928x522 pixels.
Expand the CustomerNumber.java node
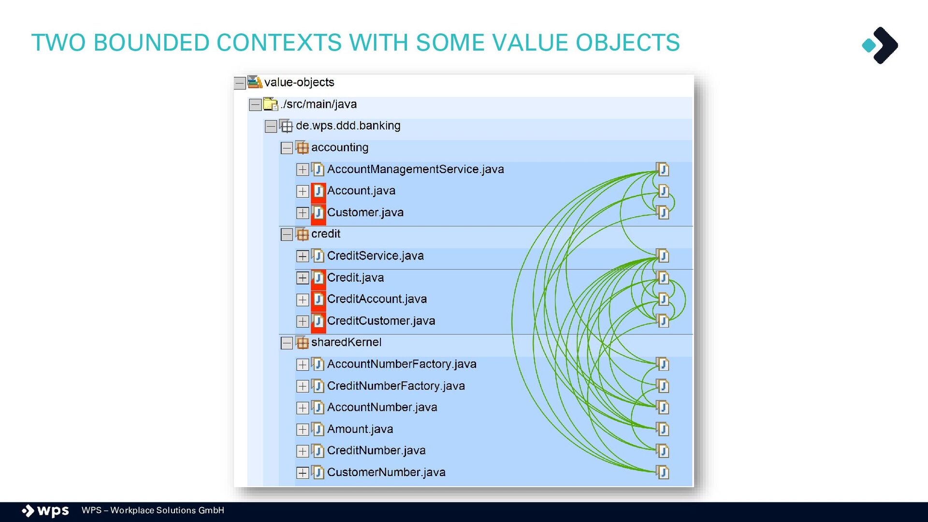coord(303,473)
